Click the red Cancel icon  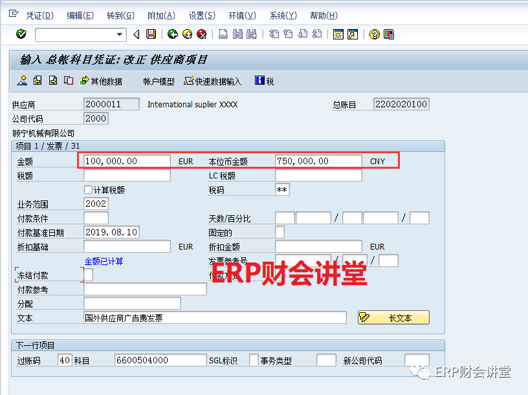click(x=202, y=34)
